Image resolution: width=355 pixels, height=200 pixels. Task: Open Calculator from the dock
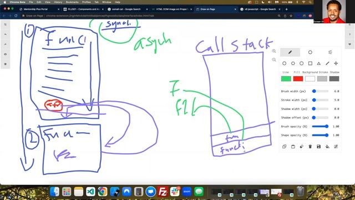[139, 192]
